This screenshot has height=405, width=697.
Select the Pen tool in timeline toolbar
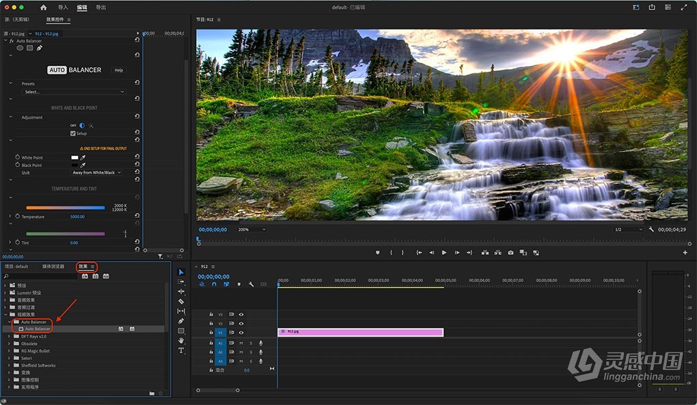pyautogui.click(x=181, y=321)
